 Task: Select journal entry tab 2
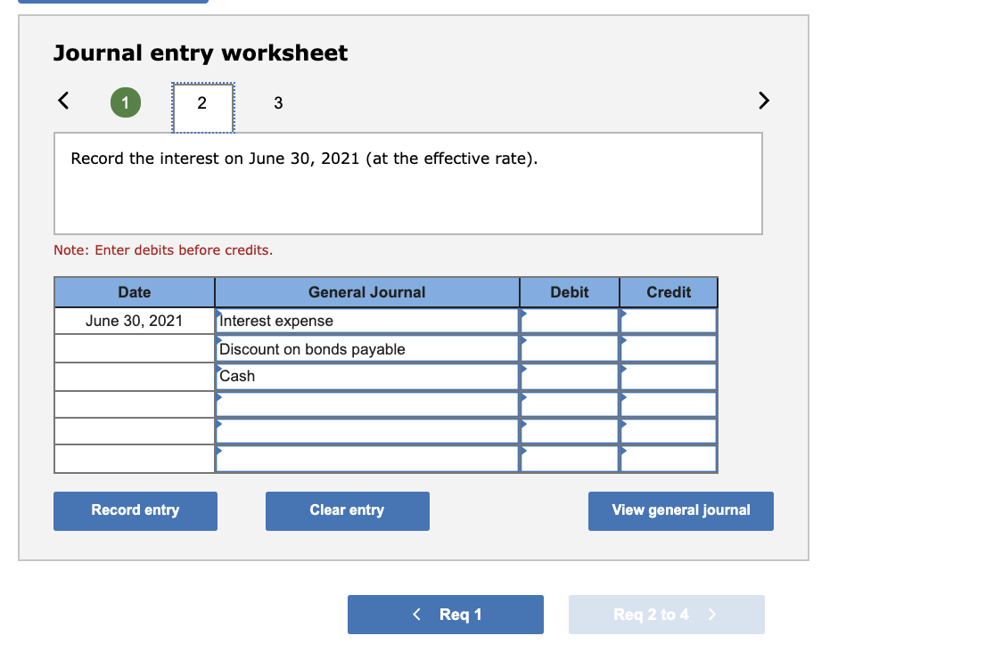point(202,108)
